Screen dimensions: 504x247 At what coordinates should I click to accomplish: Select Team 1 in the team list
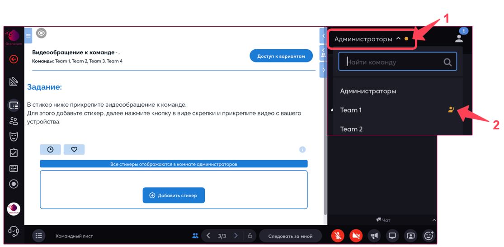coord(351,110)
